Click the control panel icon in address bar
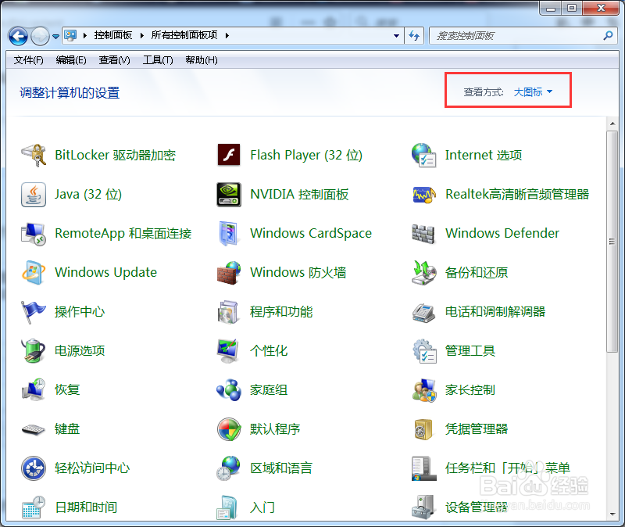The image size is (625, 527). point(70,35)
